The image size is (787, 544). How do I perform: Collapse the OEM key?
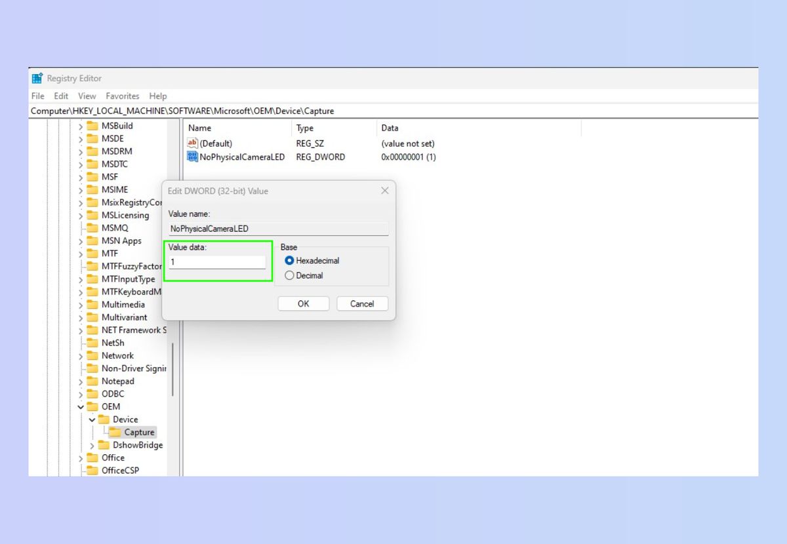(x=80, y=406)
